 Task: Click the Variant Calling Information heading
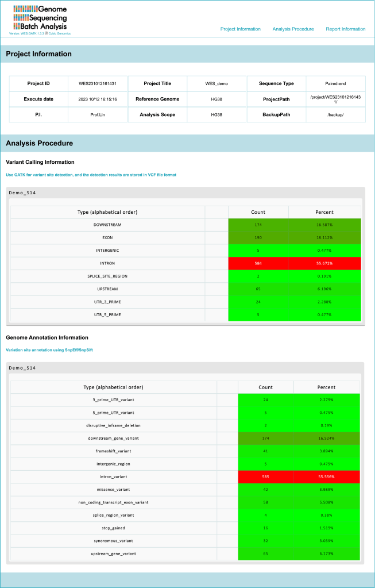tap(40, 162)
